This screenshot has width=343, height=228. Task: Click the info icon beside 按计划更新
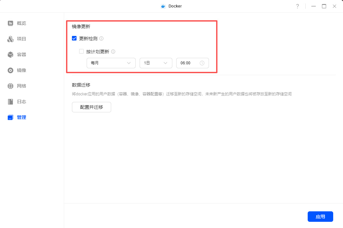(x=113, y=52)
